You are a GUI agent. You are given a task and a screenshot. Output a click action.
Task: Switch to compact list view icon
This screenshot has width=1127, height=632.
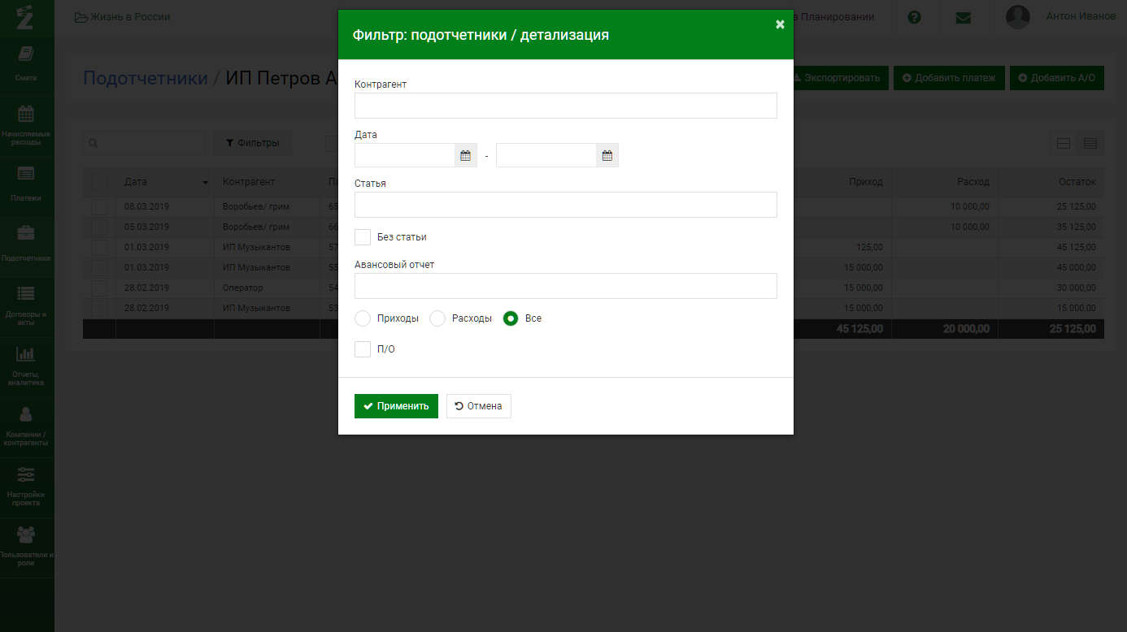1090,144
